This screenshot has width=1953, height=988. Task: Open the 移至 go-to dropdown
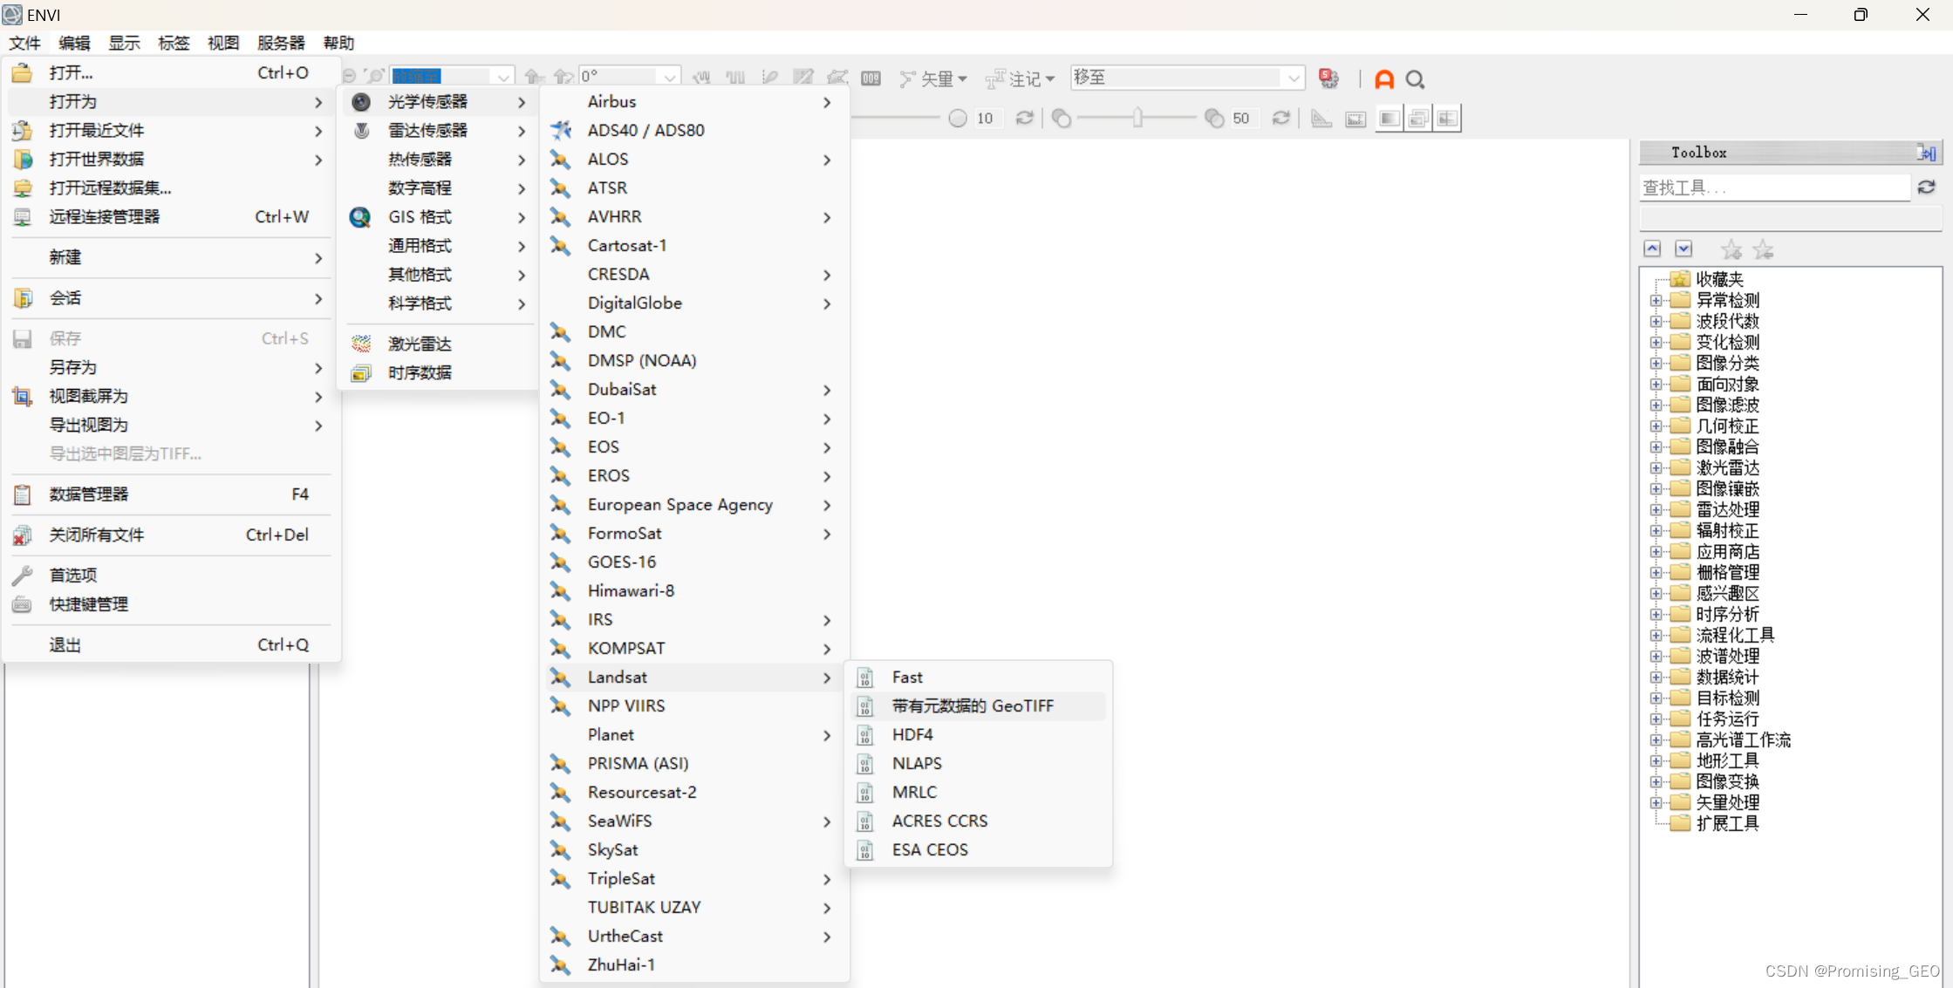coord(1294,78)
